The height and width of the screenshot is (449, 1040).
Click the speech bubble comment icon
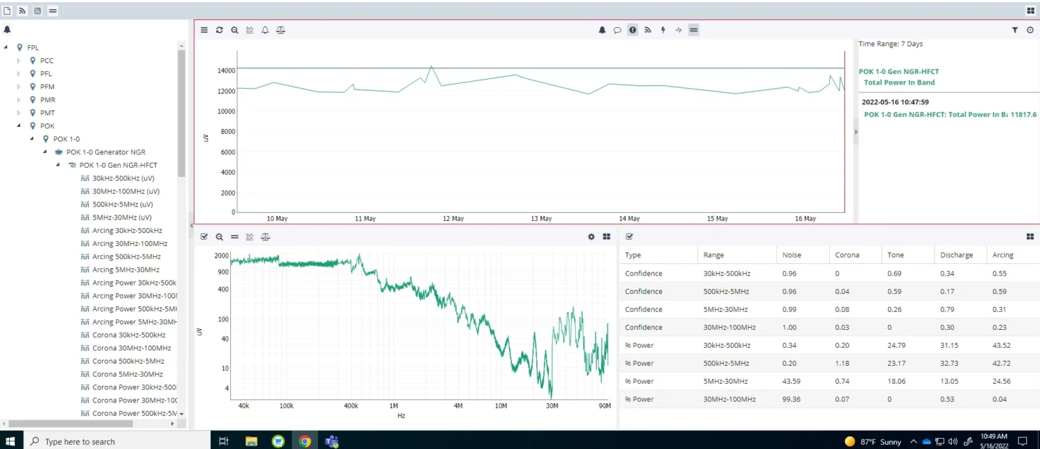pos(617,30)
